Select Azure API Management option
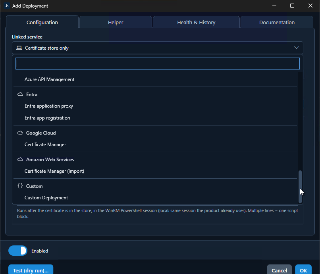The height and width of the screenshot is (274, 320). (x=155, y=79)
